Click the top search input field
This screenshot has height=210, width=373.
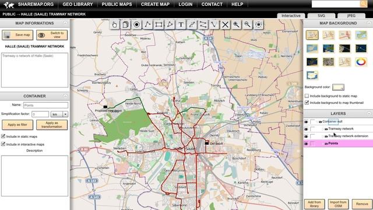pyautogui.click(x=336, y=4)
